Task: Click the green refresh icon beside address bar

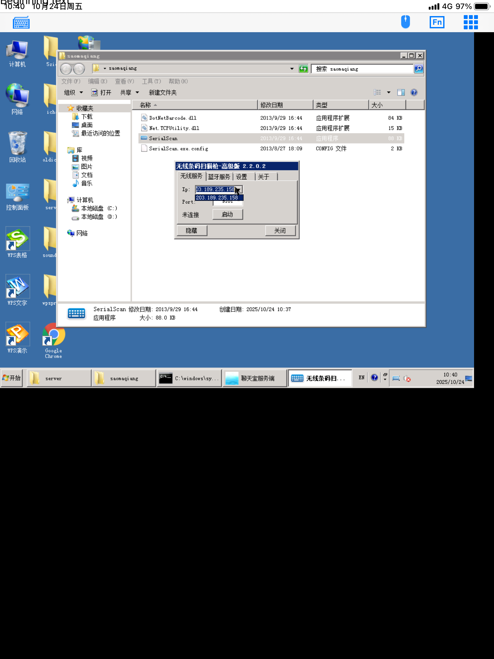Action: pyautogui.click(x=303, y=69)
